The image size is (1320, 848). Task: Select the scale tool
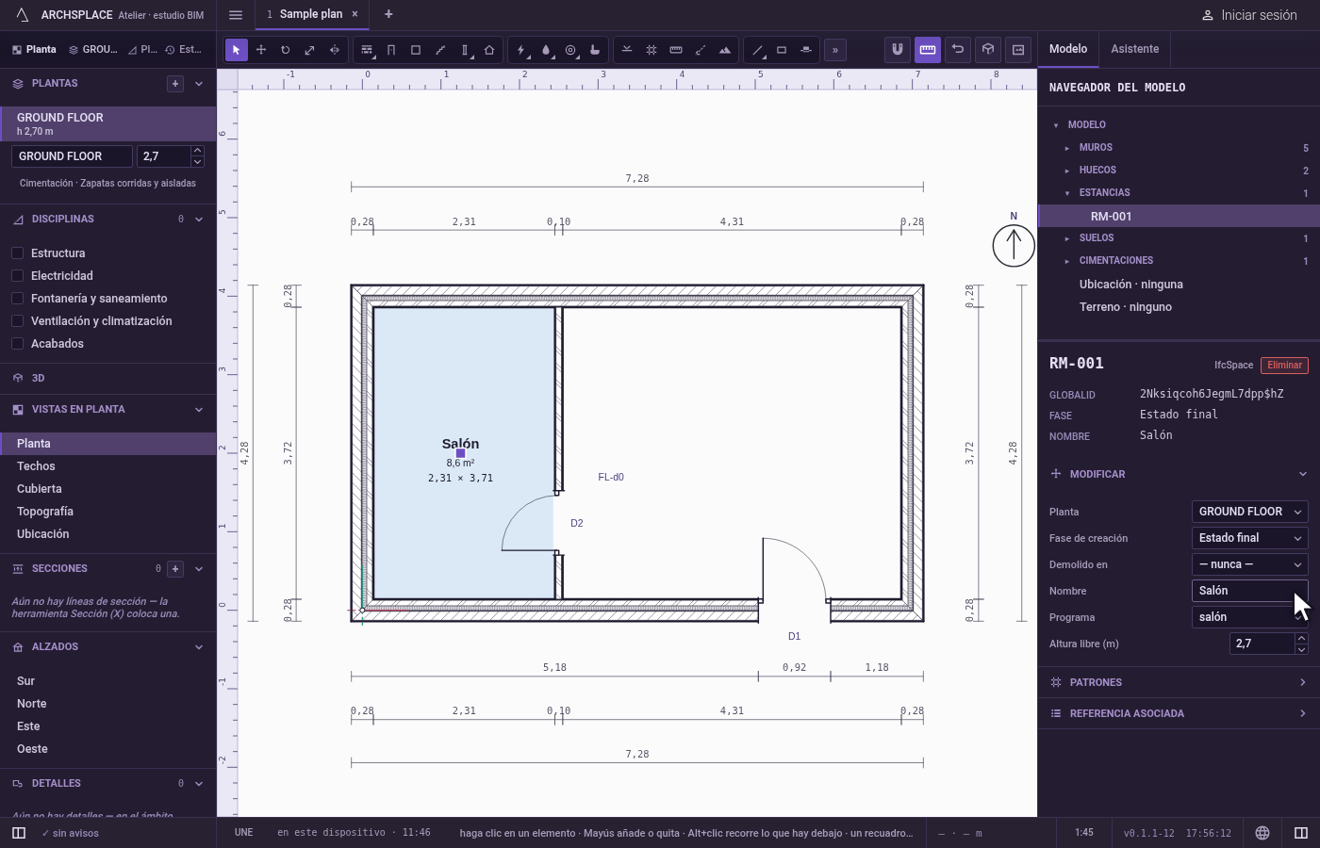click(x=310, y=50)
